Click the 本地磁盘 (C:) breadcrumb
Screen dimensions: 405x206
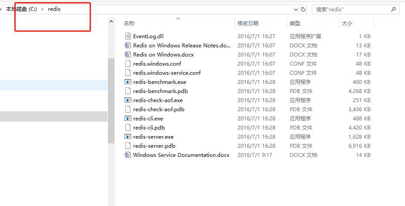(21, 9)
